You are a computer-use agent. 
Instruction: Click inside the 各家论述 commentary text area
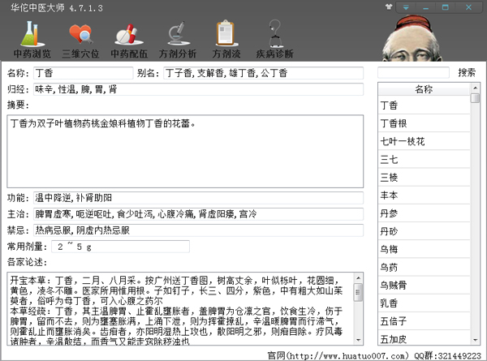click(181, 309)
